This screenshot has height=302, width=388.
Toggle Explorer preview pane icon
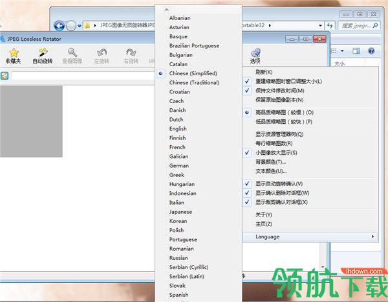(x=356, y=51)
